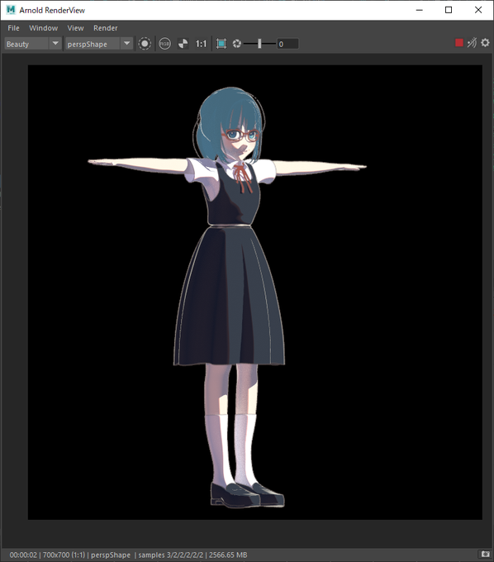Toggle the color management icon
This screenshot has height=562, width=494.
pyautogui.click(x=183, y=44)
